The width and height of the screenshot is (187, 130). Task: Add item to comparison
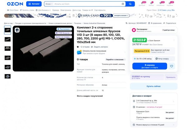pyautogui.click(x=155, y=23)
